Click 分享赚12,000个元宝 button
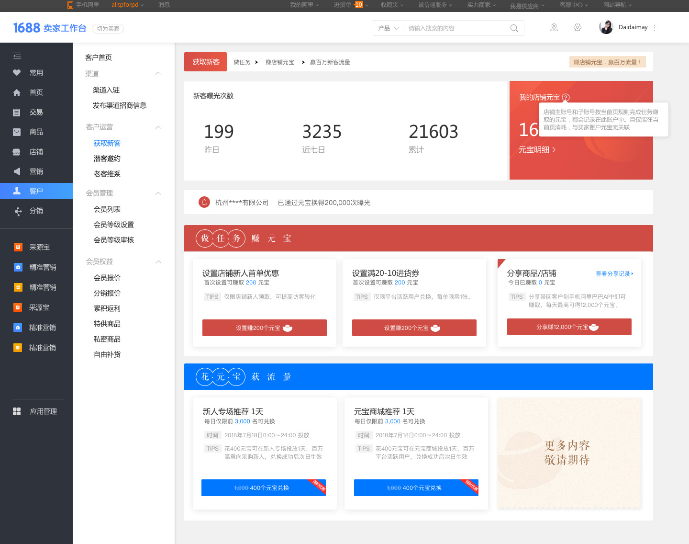 point(569,327)
